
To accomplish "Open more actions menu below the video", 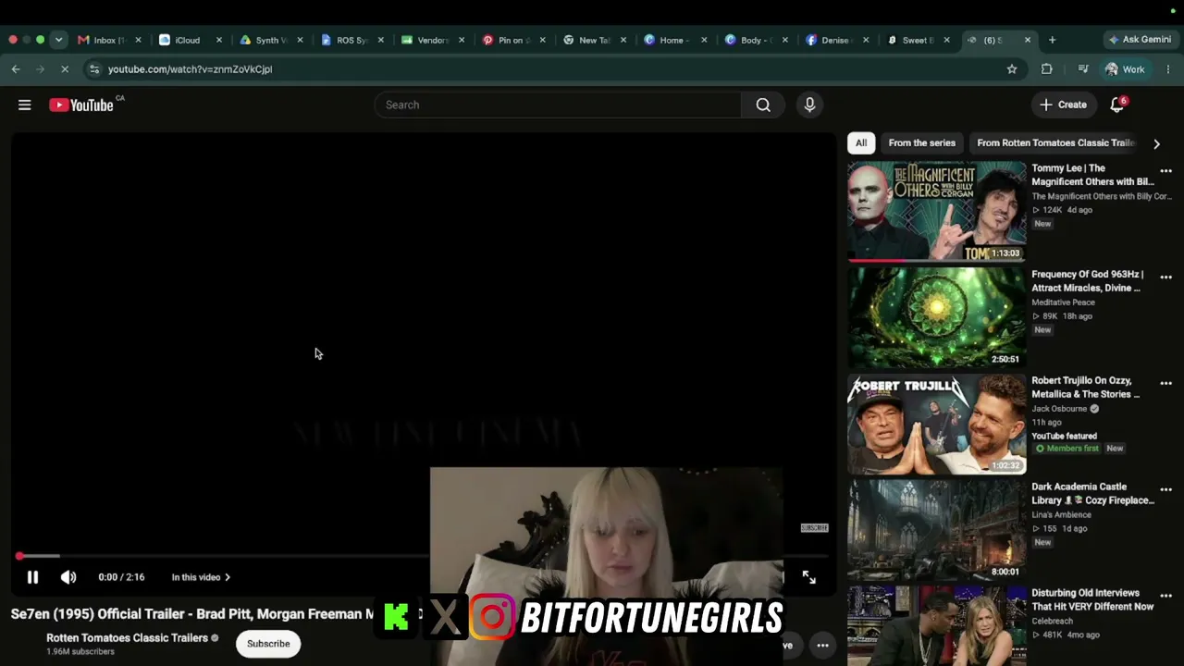I will point(822,646).
